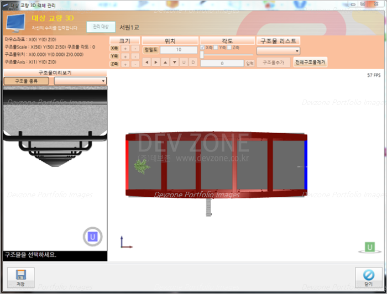This screenshot has height=294, width=387.
Task: Move structure right with right arrow
Action: click(156, 62)
